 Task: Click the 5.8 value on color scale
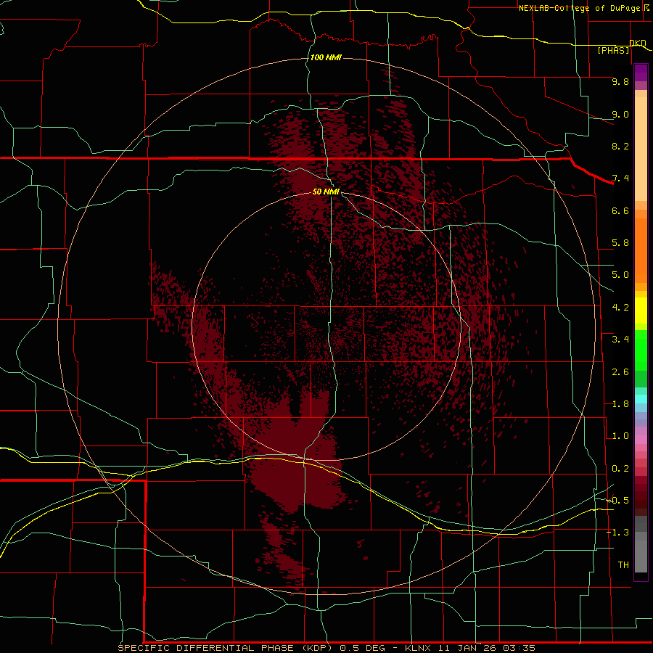620,243
